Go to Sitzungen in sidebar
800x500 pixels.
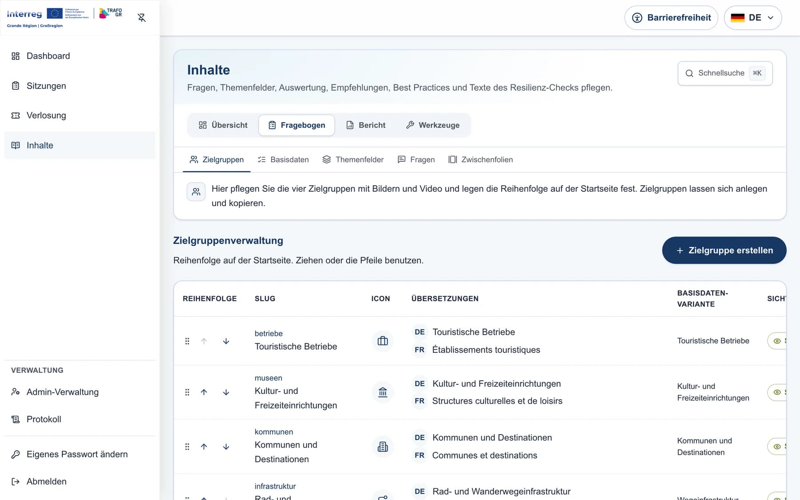coord(80,86)
